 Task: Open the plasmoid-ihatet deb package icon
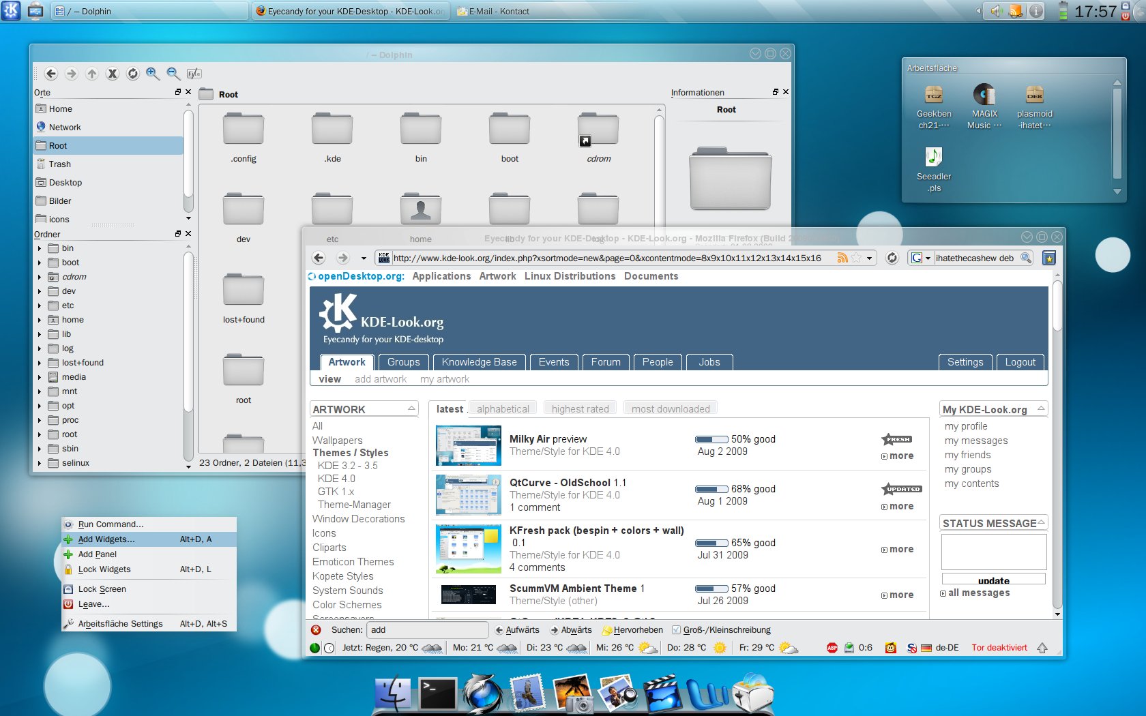pyautogui.click(x=1034, y=107)
